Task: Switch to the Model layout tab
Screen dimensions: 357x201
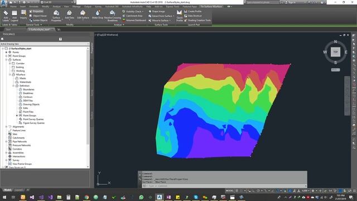Action: (x=7, y=190)
